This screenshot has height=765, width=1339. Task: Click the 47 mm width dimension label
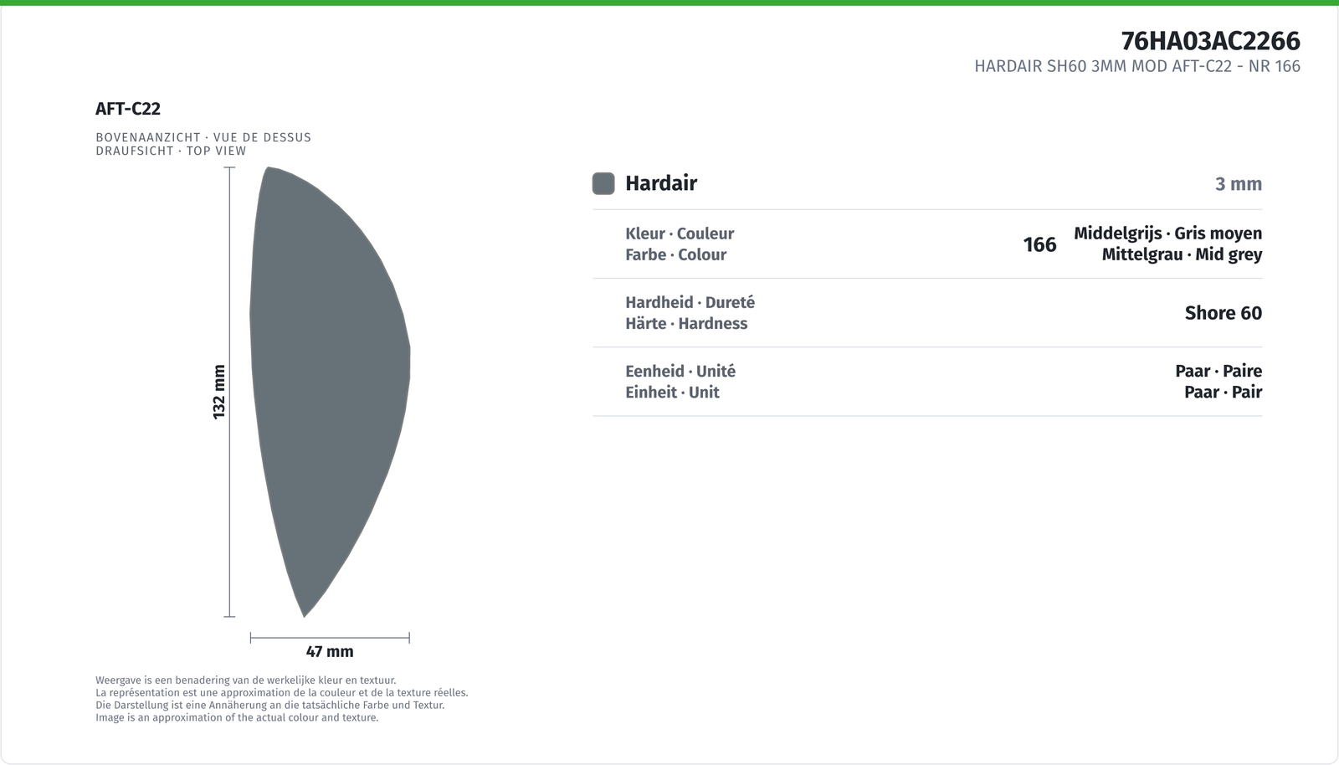point(330,651)
